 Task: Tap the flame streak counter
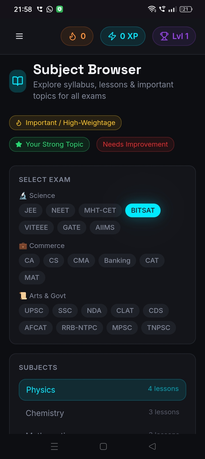77,36
